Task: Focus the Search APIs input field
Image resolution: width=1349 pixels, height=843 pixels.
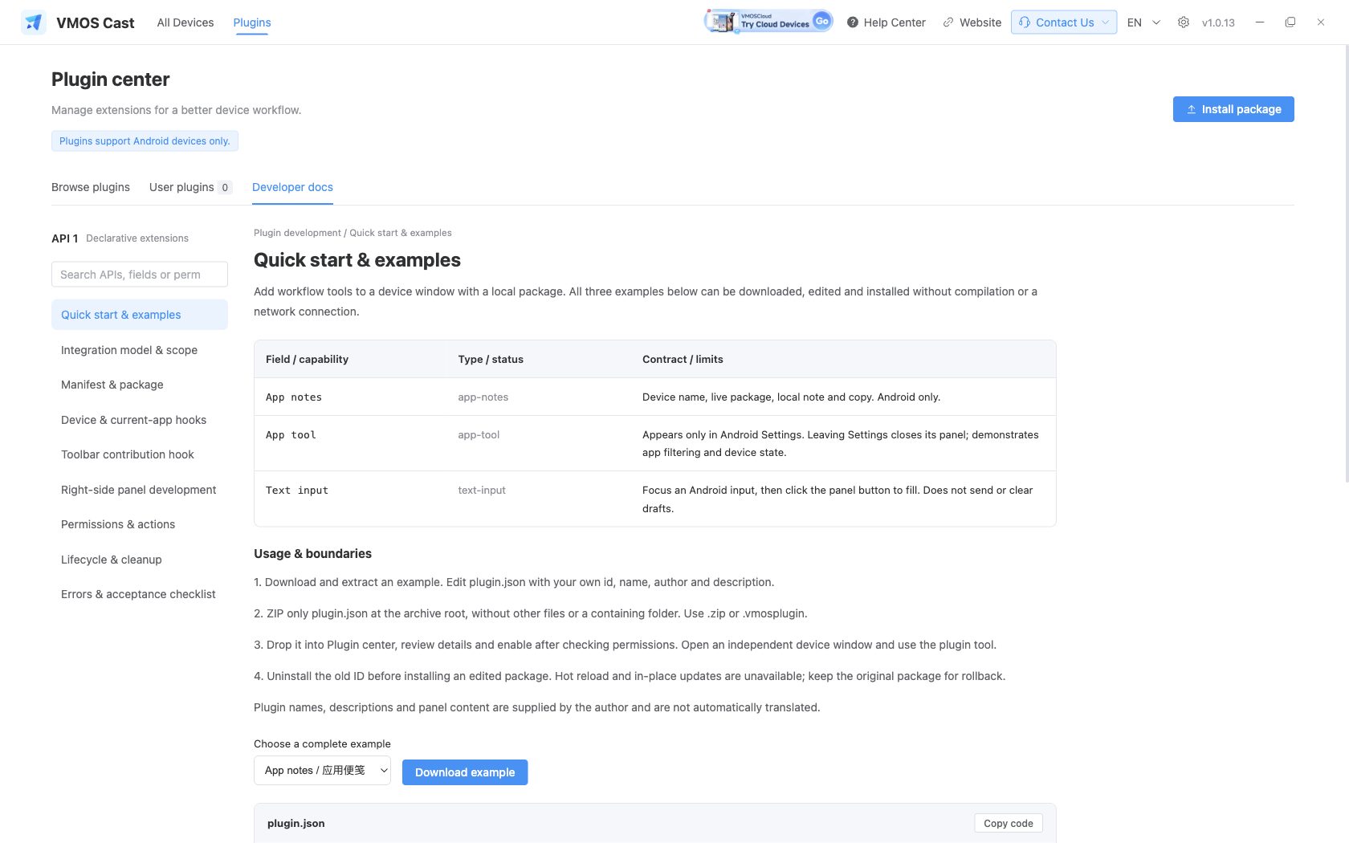Action: point(140,275)
